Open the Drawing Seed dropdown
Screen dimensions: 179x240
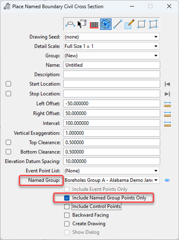(112, 37)
